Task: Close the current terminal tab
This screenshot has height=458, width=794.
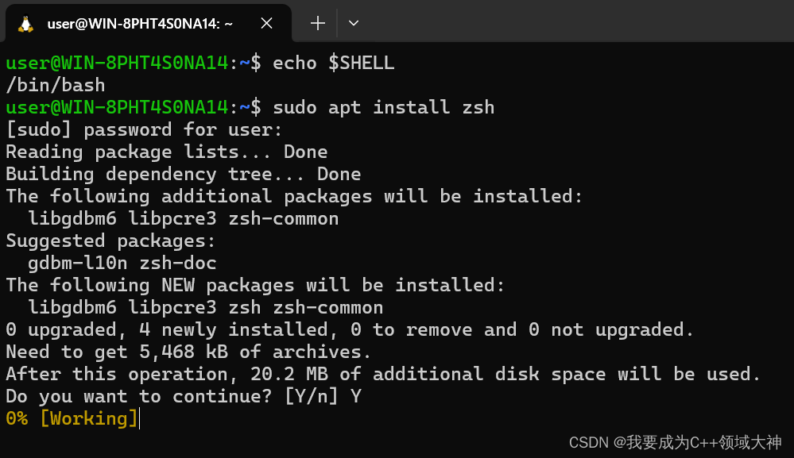Action: point(266,23)
